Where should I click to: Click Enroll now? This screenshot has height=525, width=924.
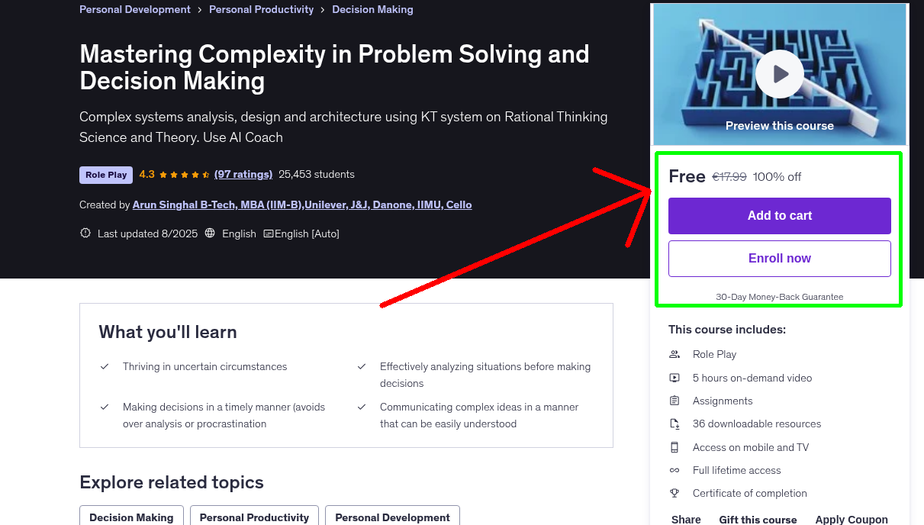click(779, 258)
